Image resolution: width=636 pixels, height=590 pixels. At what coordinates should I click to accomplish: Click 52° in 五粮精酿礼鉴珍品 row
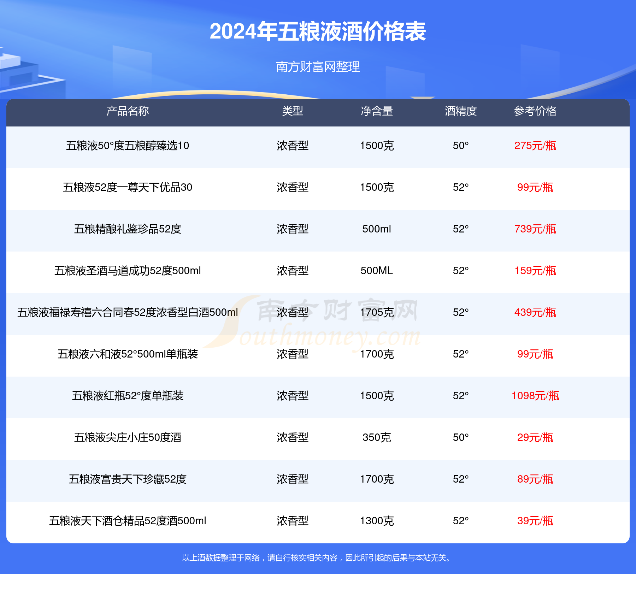[461, 229]
